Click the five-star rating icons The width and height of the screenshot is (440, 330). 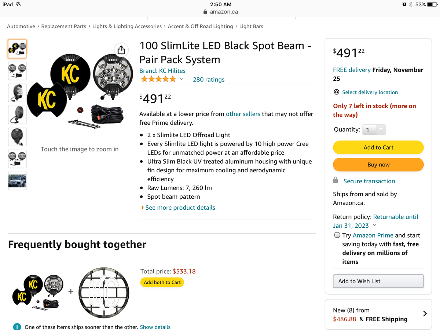click(158, 79)
